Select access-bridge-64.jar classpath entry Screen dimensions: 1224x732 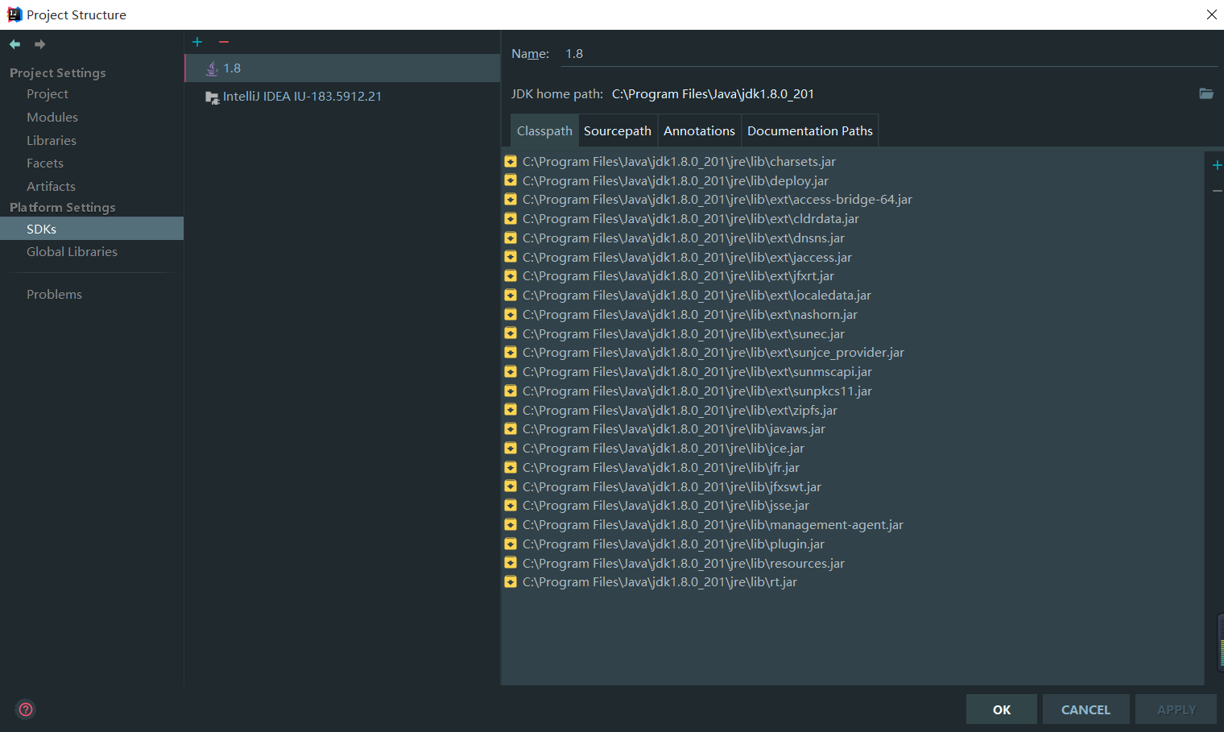(717, 199)
